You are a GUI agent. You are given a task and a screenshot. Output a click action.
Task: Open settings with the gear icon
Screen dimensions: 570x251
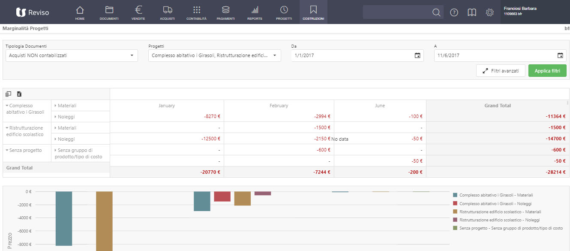click(490, 12)
